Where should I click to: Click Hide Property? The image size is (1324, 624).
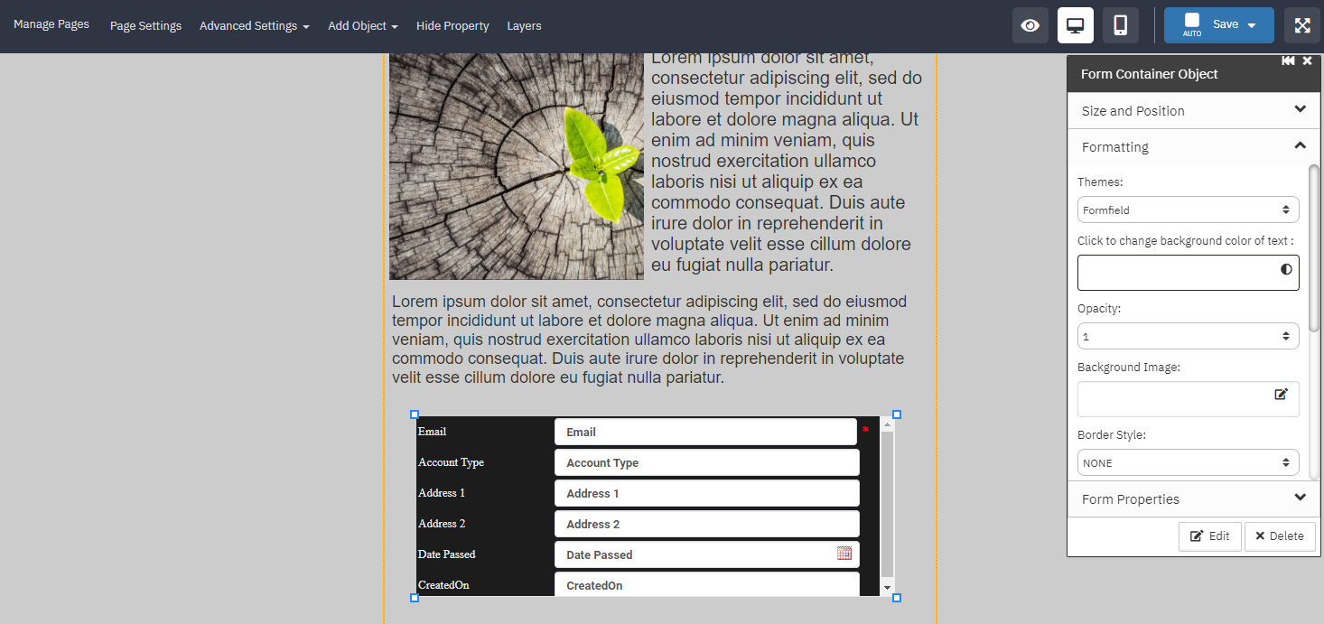[452, 25]
